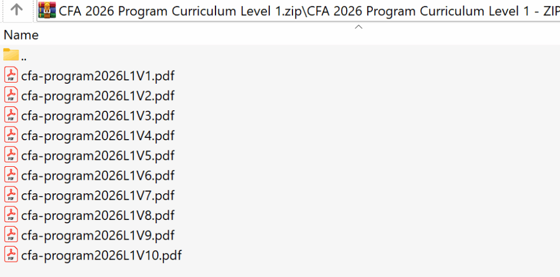This screenshot has width=560, height=277.
Task: Click PDF icon of cfa-program2026L1V8.pdf
Action: [11, 215]
